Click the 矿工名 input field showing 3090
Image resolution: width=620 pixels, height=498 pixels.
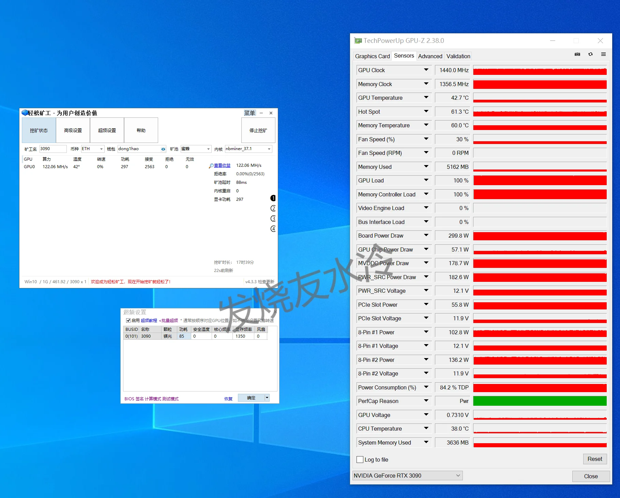[x=53, y=149]
